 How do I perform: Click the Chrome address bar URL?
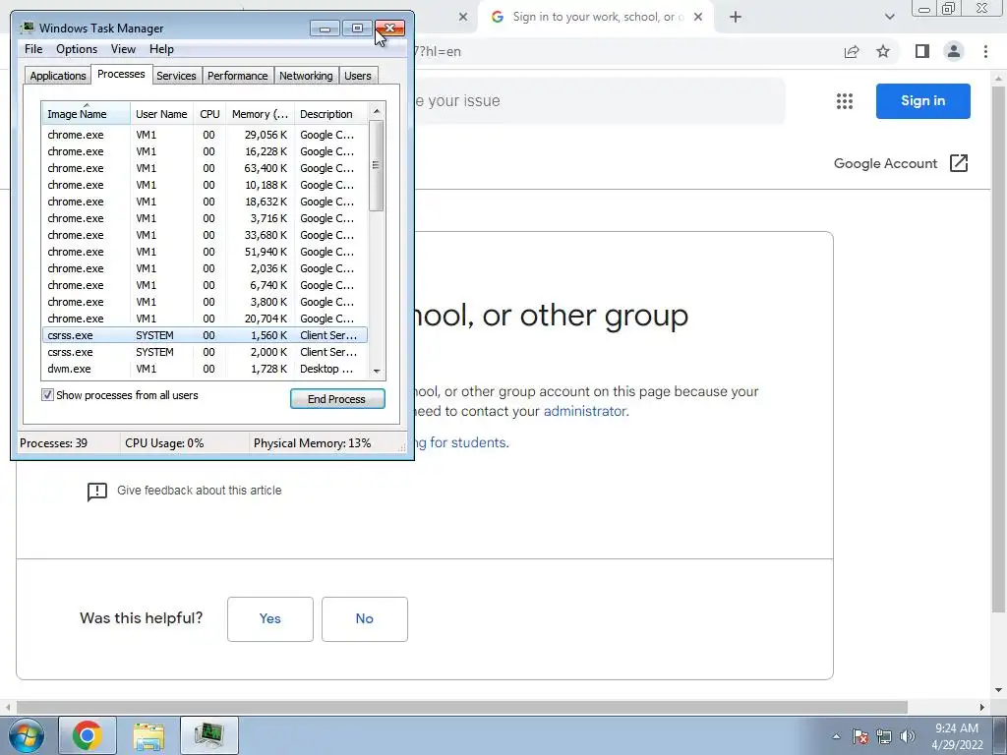click(437, 51)
